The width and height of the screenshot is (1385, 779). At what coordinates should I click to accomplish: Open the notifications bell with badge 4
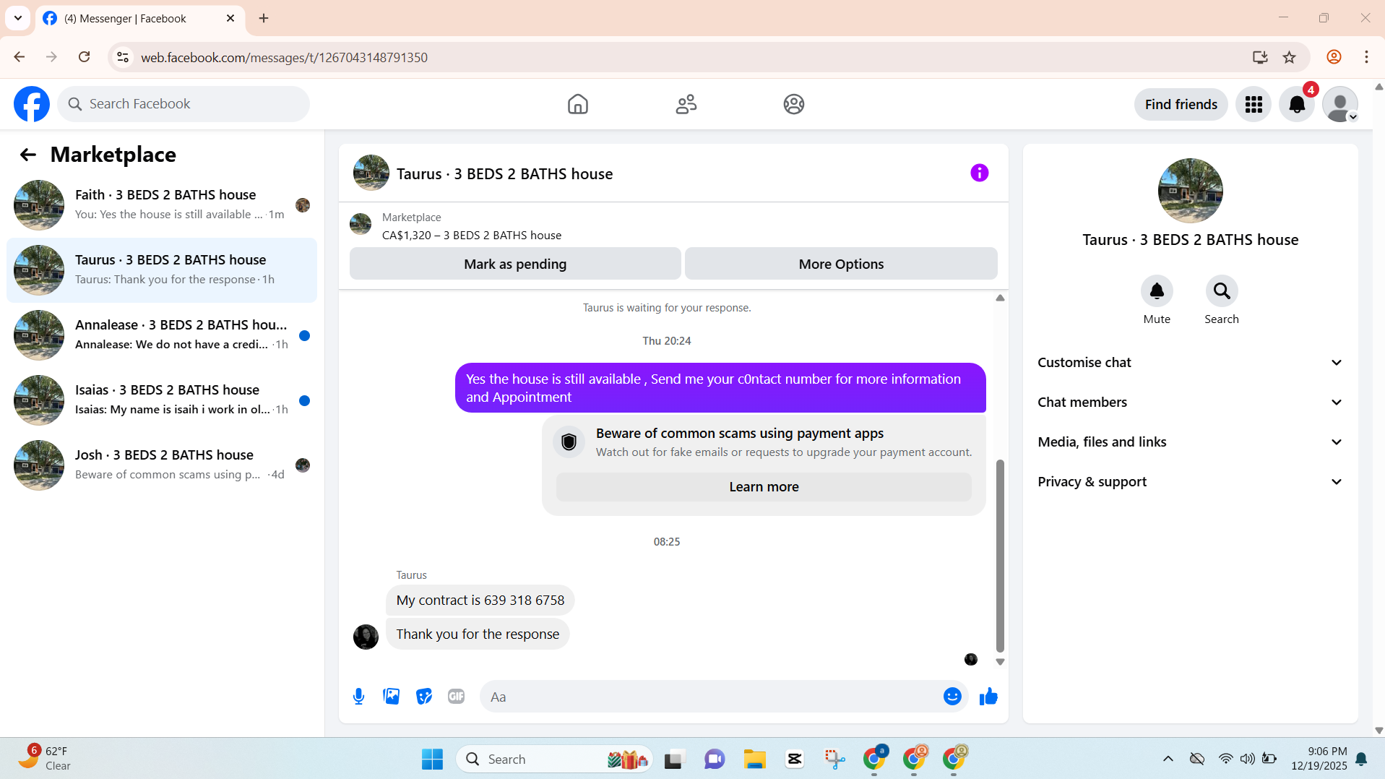tap(1297, 105)
